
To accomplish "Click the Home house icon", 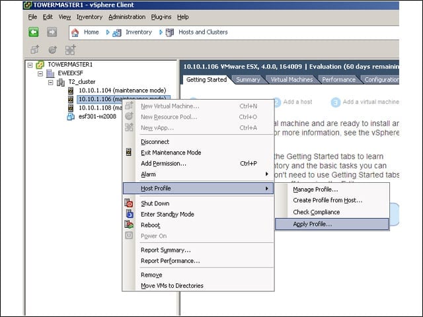I will [75, 32].
